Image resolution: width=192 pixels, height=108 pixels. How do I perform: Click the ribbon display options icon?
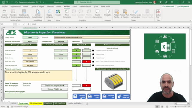point(172,2)
